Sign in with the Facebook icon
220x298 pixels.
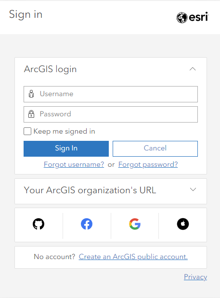pyautogui.click(x=87, y=224)
